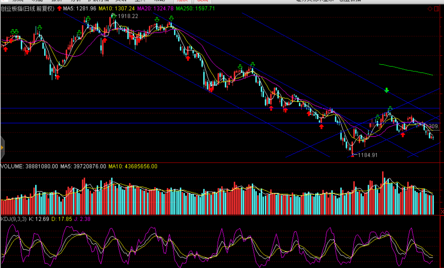Image resolution: width=444 pixels, height=268 pixels.
Task: Click the yellow volume MA10 value label
Action: [133, 166]
